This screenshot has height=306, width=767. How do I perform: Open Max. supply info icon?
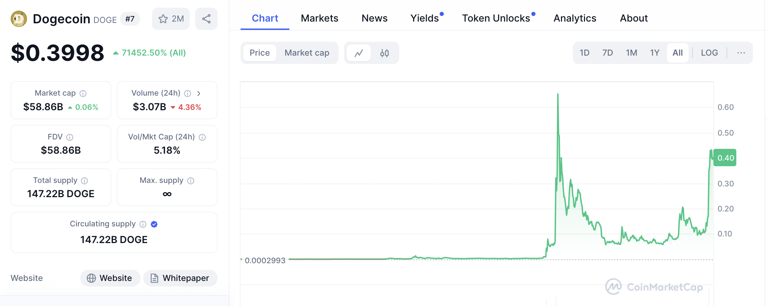click(191, 181)
